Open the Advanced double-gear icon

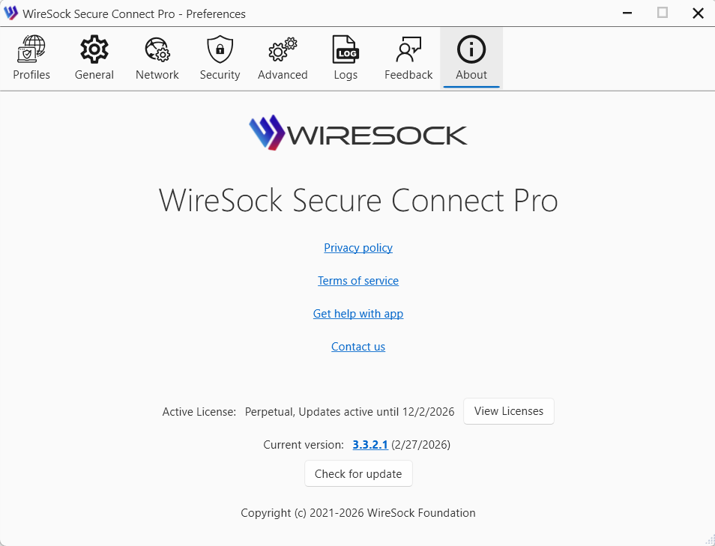click(283, 50)
